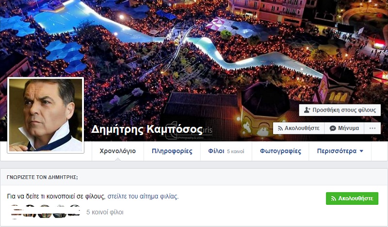Click the profile name Δημήτρης Καμπόσος
The height and width of the screenshot is (227, 388).
coord(147,129)
